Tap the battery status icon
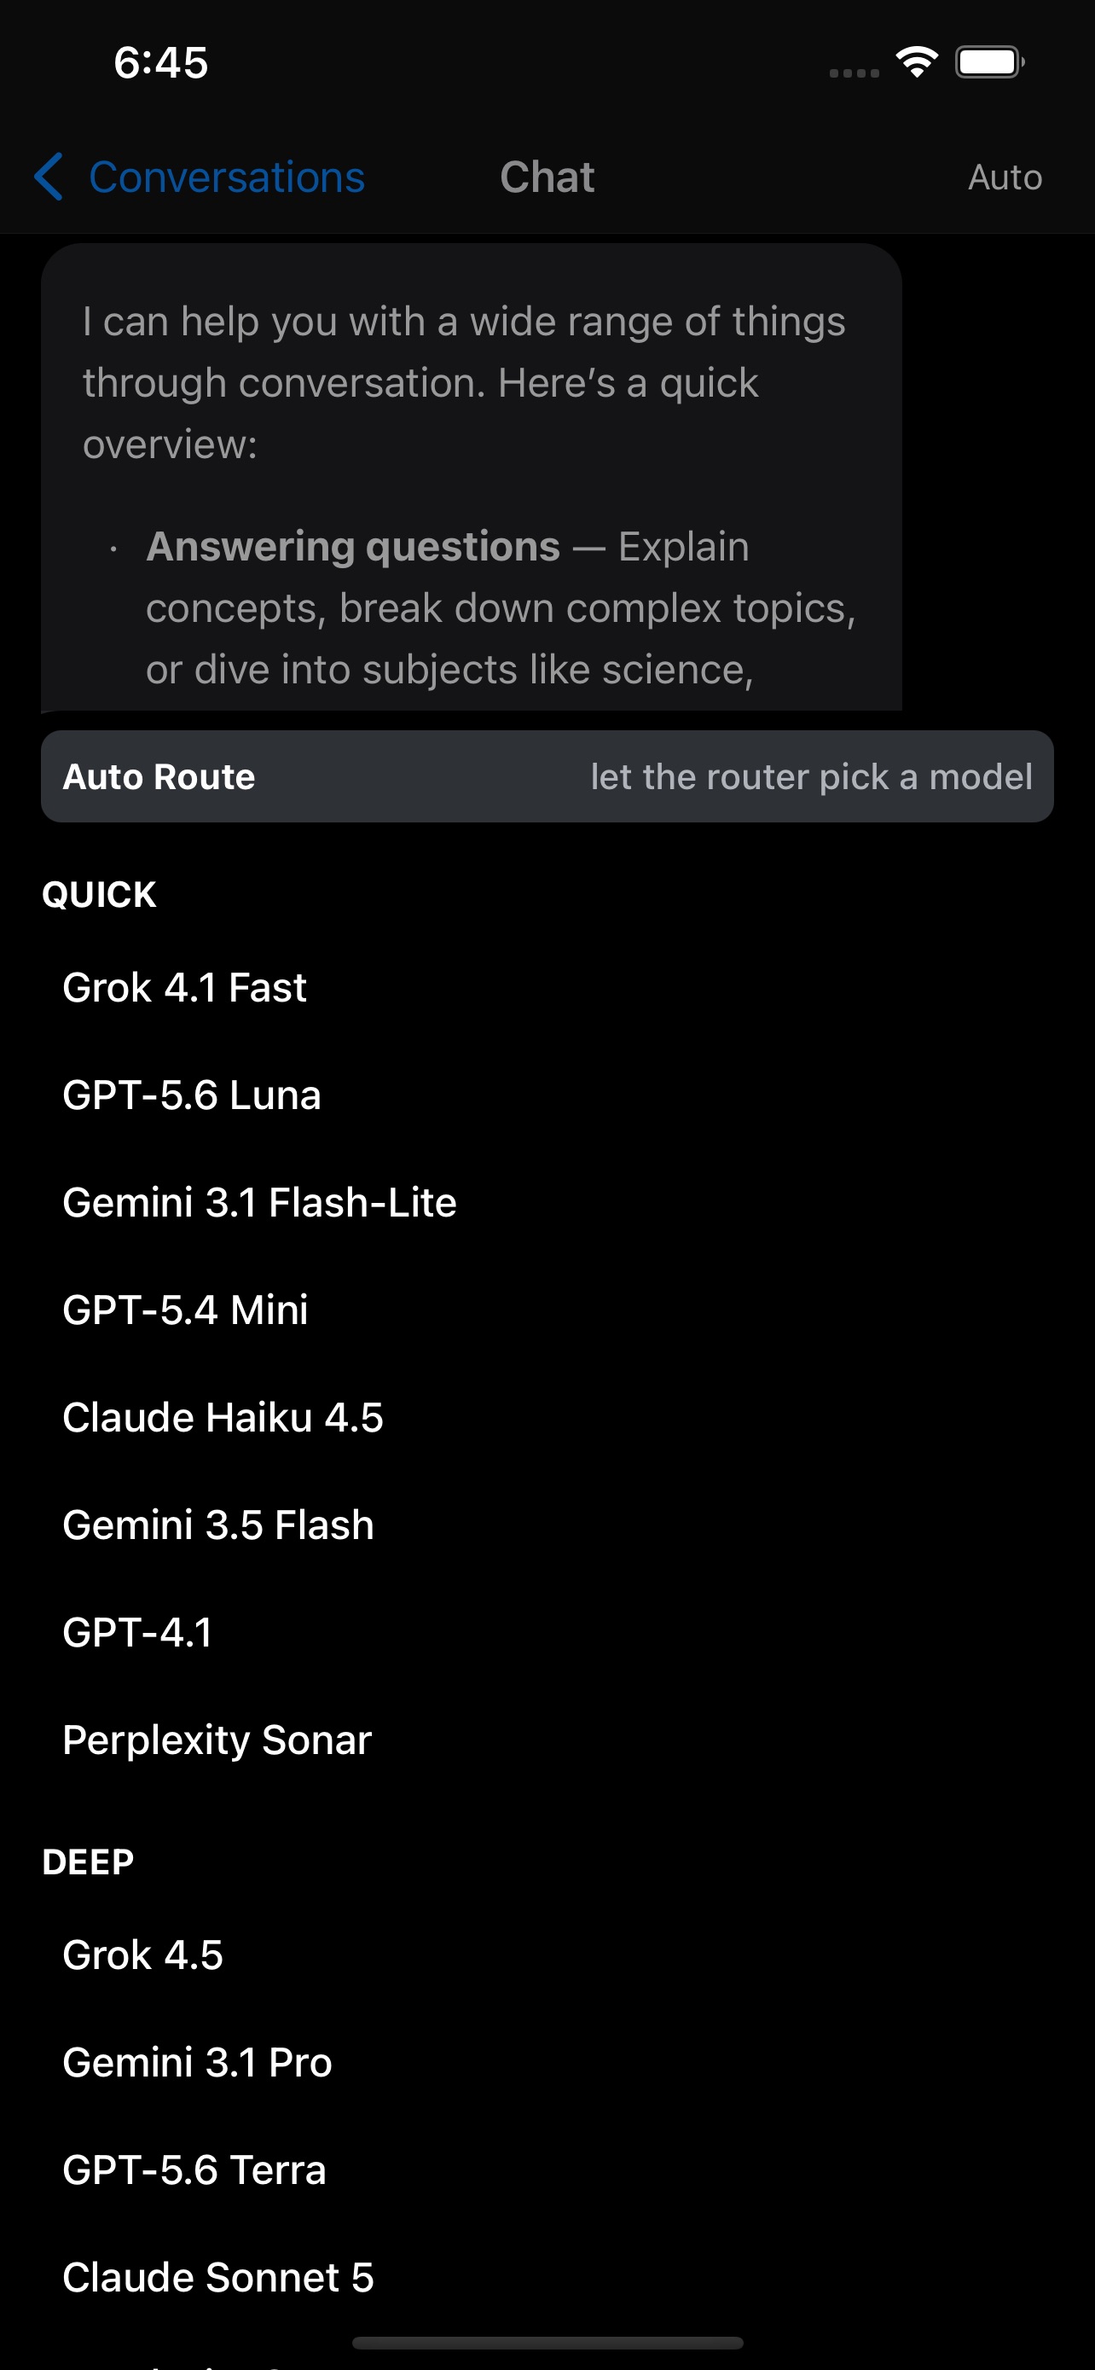This screenshot has width=1095, height=2370. pos(989,62)
